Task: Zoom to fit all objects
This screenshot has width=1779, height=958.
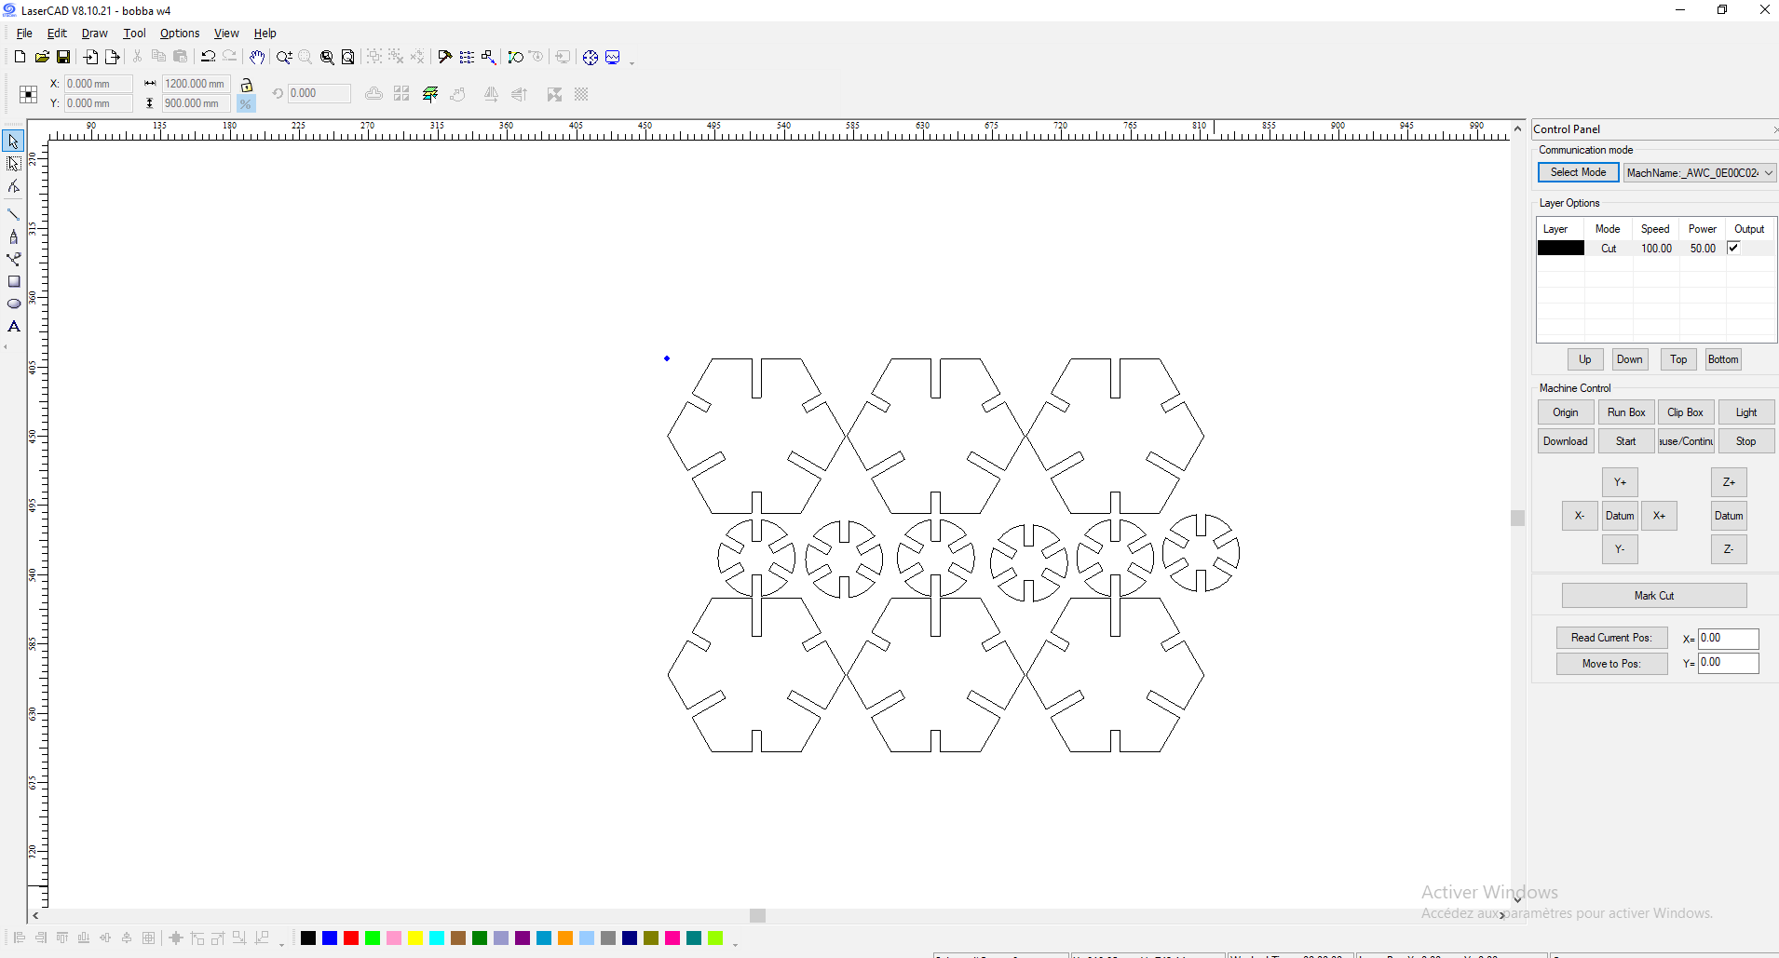Action: (x=327, y=57)
